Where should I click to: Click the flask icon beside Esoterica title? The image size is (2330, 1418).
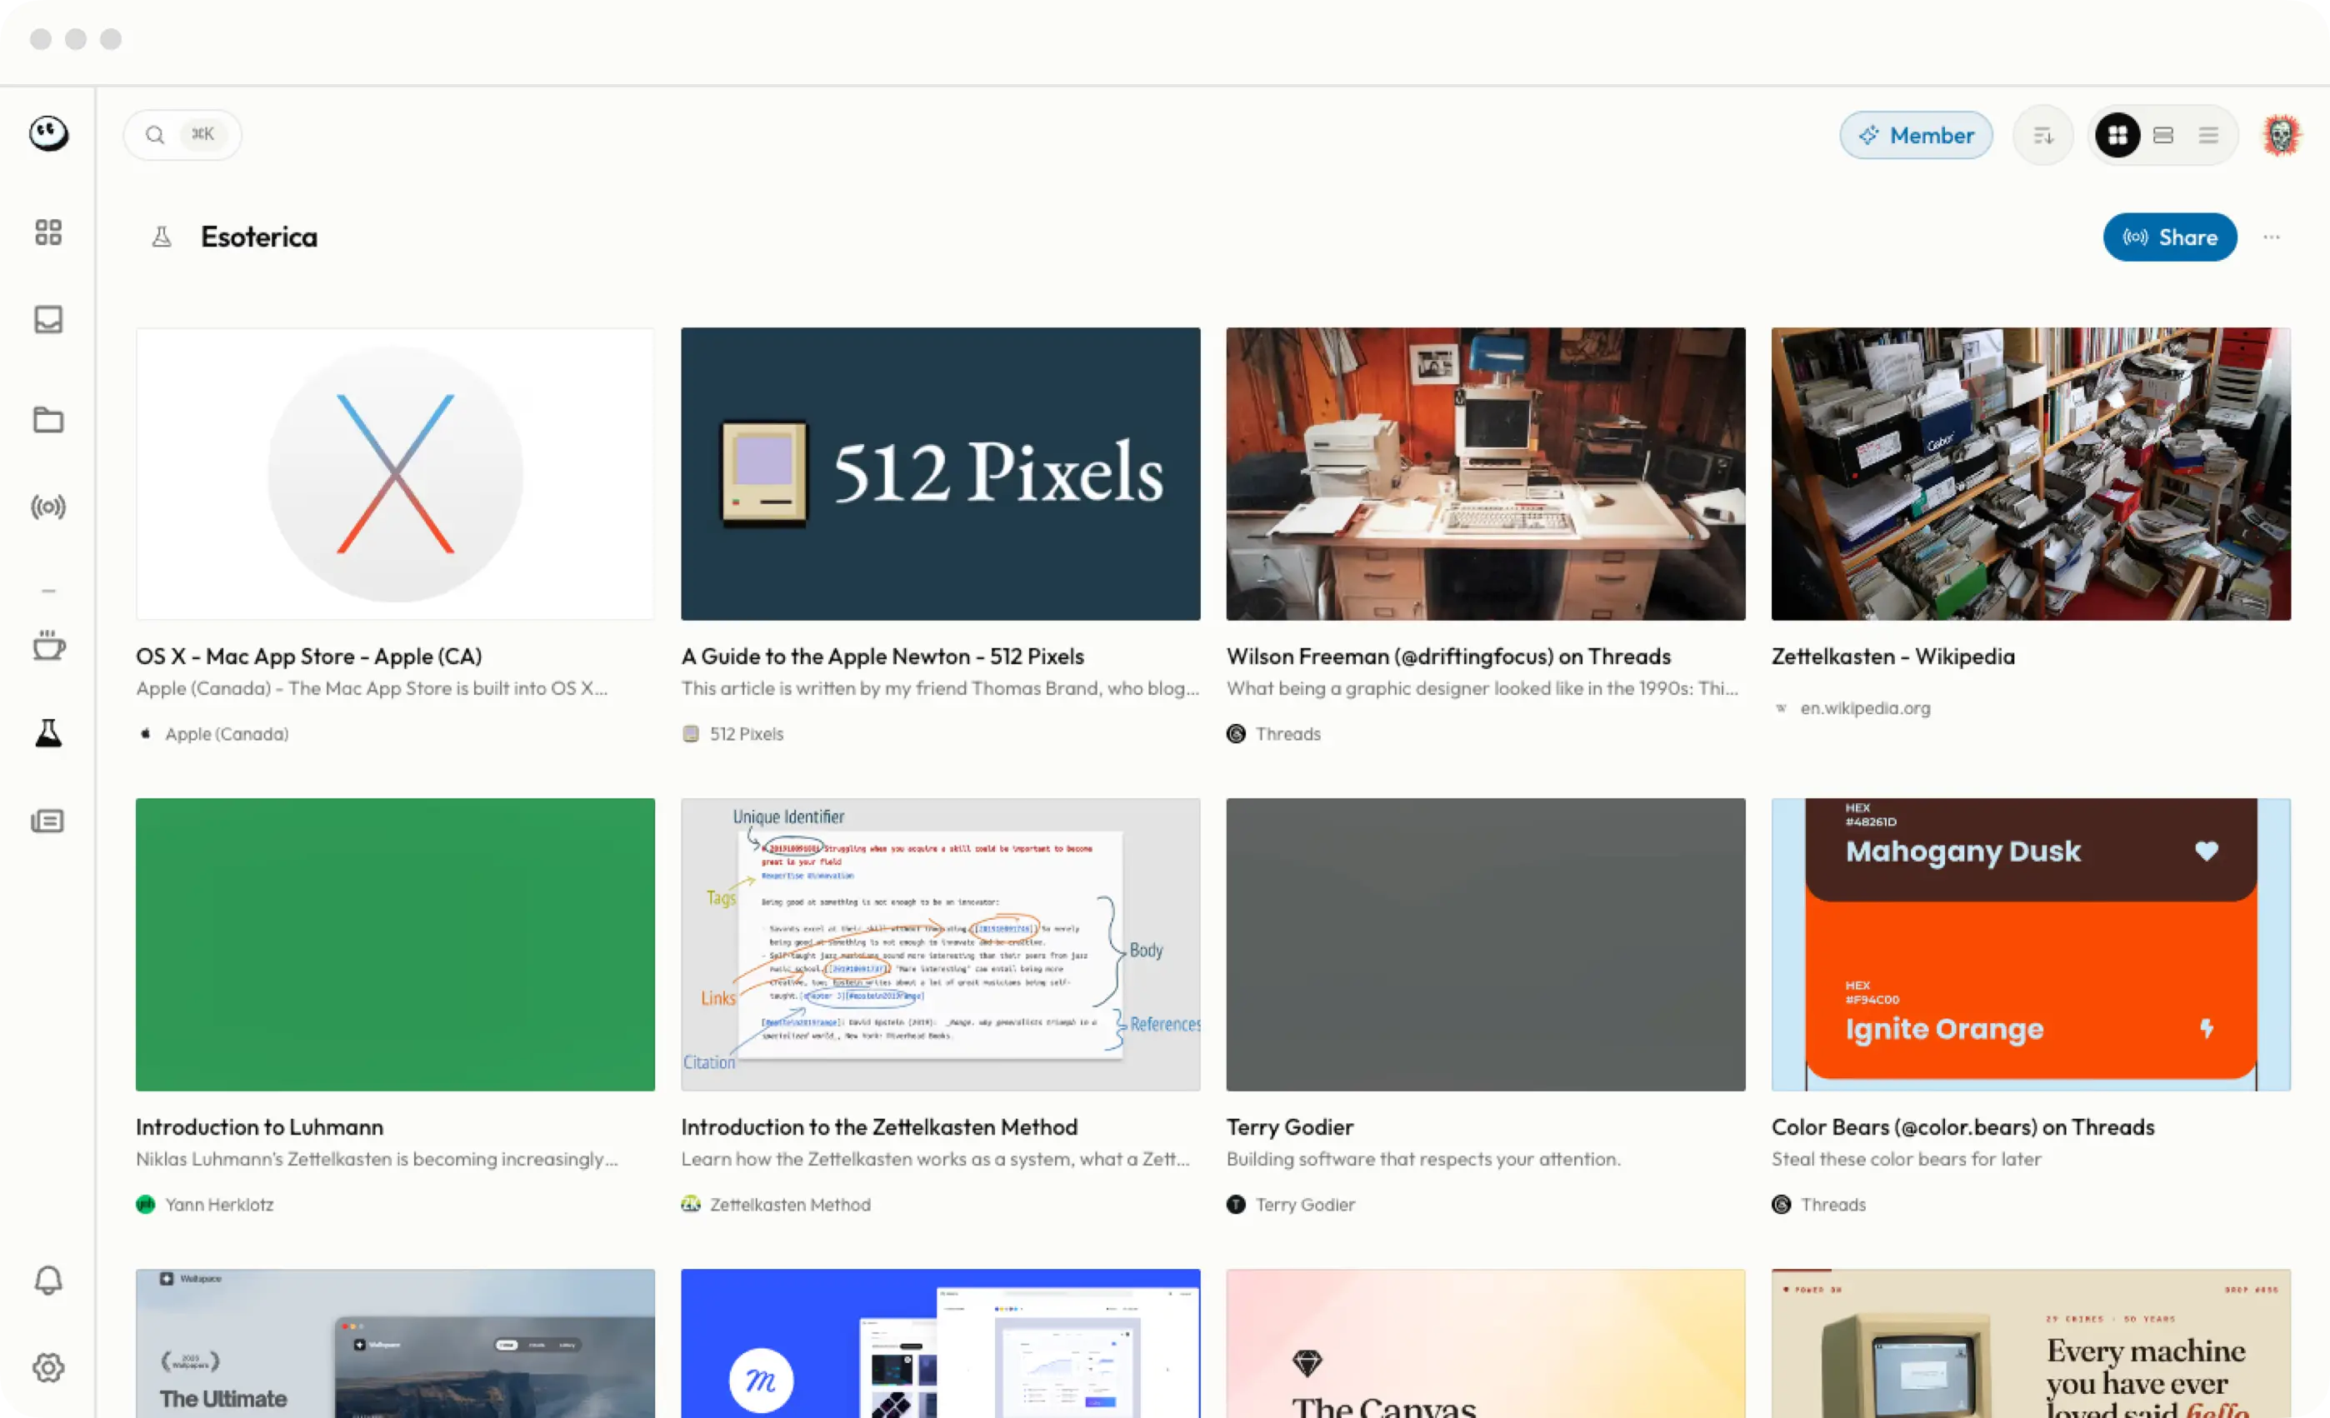(x=162, y=237)
